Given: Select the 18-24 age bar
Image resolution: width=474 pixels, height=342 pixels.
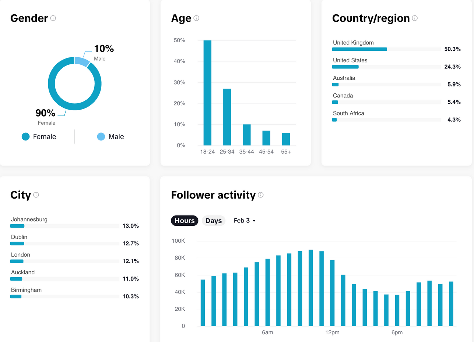Looking at the screenshot, I should 207,93.
